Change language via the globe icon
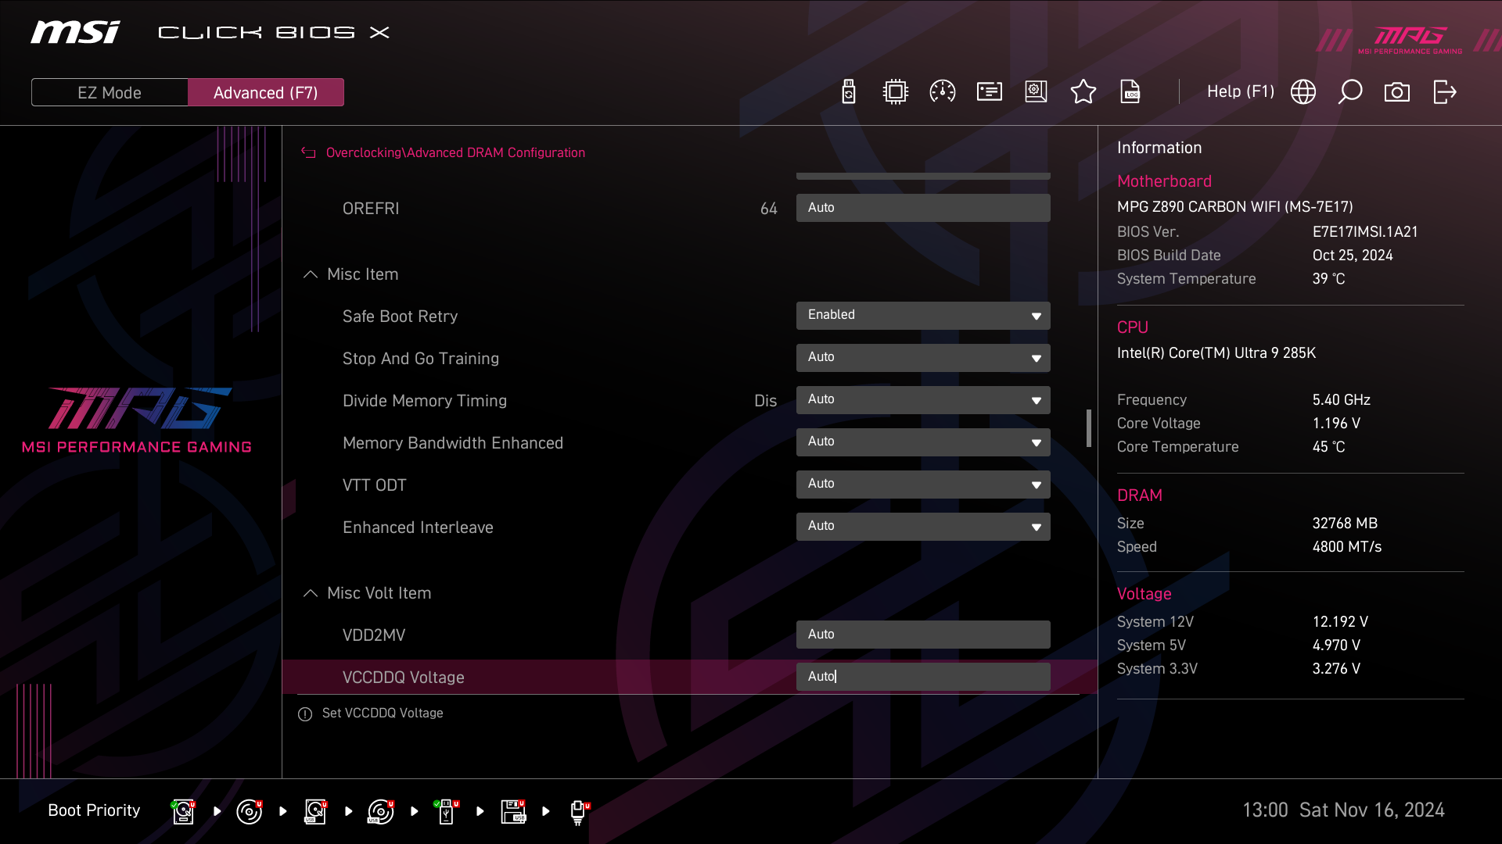This screenshot has width=1502, height=844. point(1303,92)
